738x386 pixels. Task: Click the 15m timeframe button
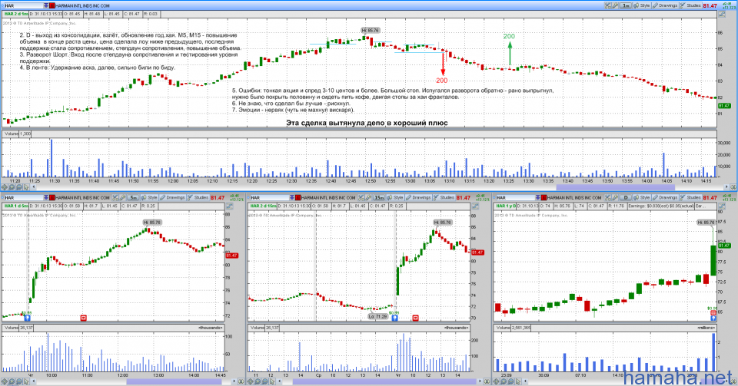tap(379, 197)
